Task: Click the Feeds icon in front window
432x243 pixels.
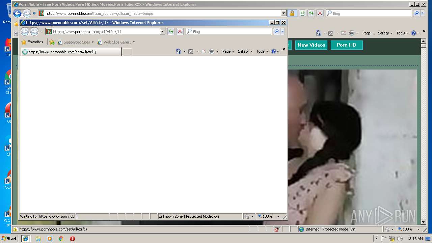Action: (191, 51)
